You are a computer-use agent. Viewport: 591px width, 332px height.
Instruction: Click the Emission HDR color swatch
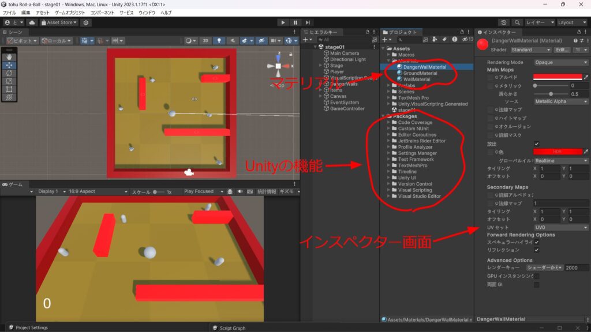[x=558, y=152]
